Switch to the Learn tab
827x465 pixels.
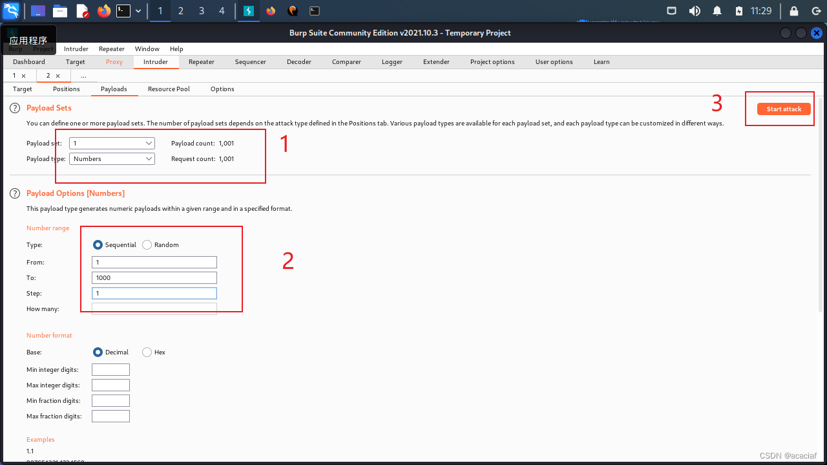[602, 62]
